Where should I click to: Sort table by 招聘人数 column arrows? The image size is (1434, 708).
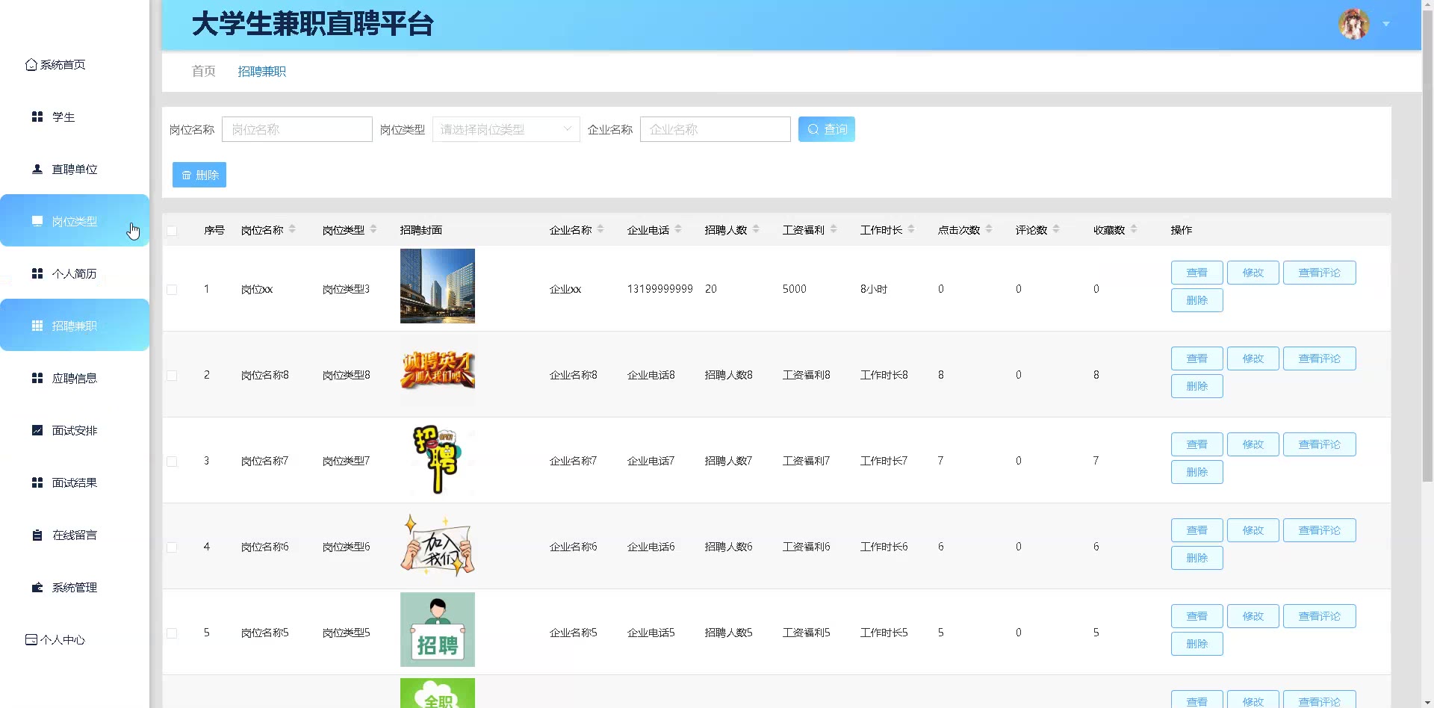point(756,229)
